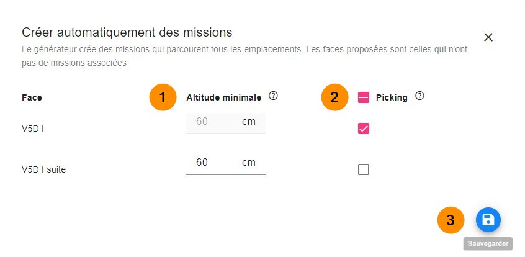The width and height of the screenshot is (525, 257).
Task: Select the Altitude minimale column header
Action: tap(223, 97)
